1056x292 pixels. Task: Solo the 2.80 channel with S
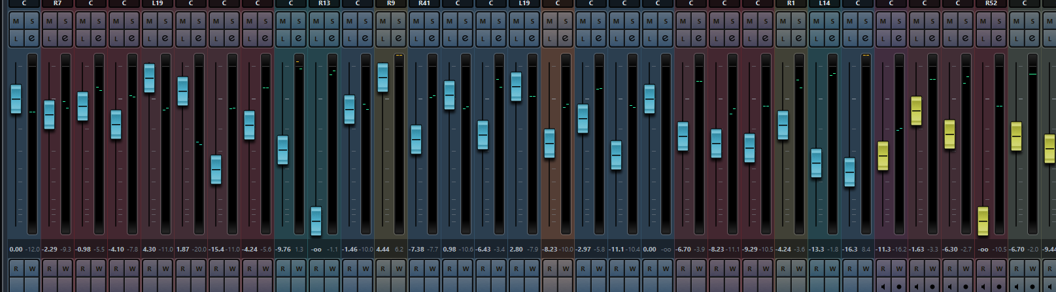pos(532,22)
